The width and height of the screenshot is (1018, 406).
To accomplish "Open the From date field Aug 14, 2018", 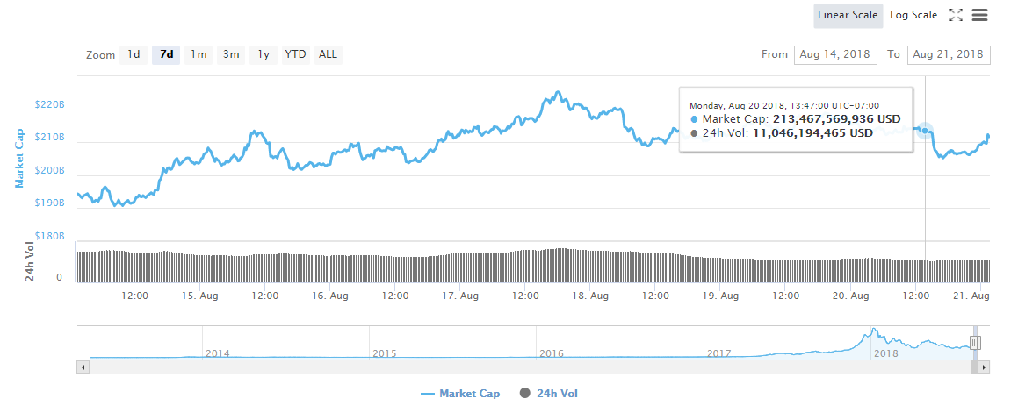I will click(x=835, y=55).
